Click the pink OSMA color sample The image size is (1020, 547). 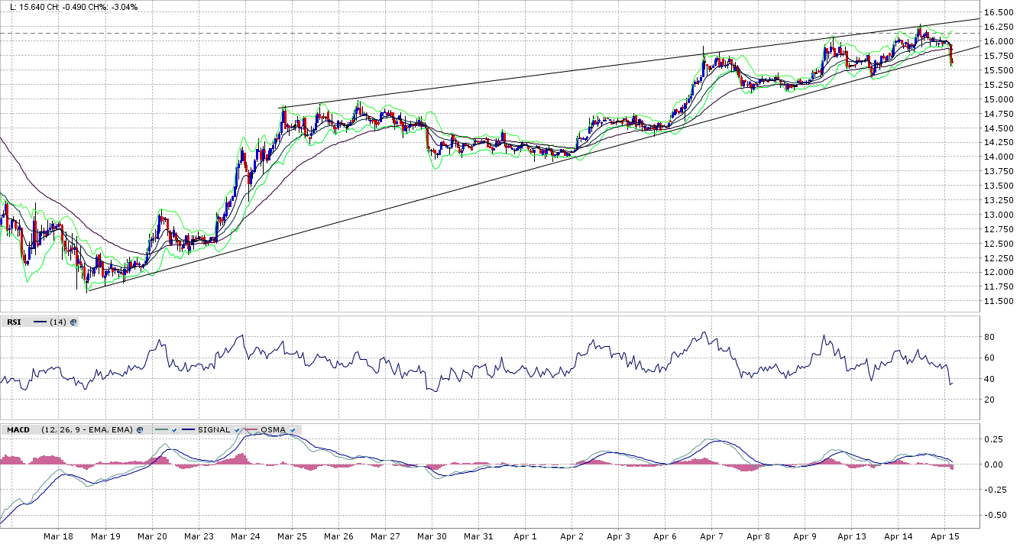coord(251,430)
